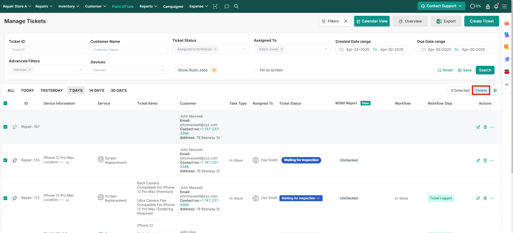Viewport: 513px width, 233px height.
Task: Open the apps grid icon
Action: (x=504, y=6)
